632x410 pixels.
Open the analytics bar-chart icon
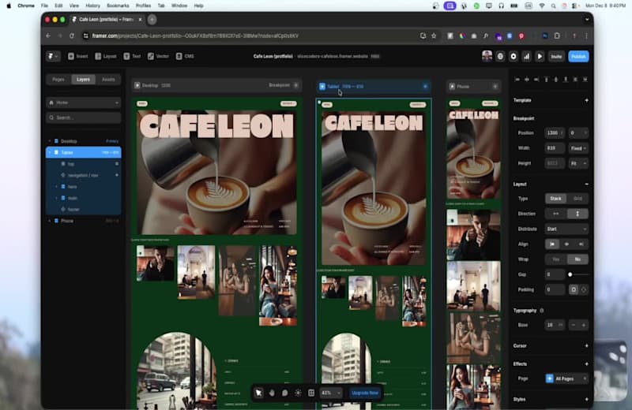[526, 56]
